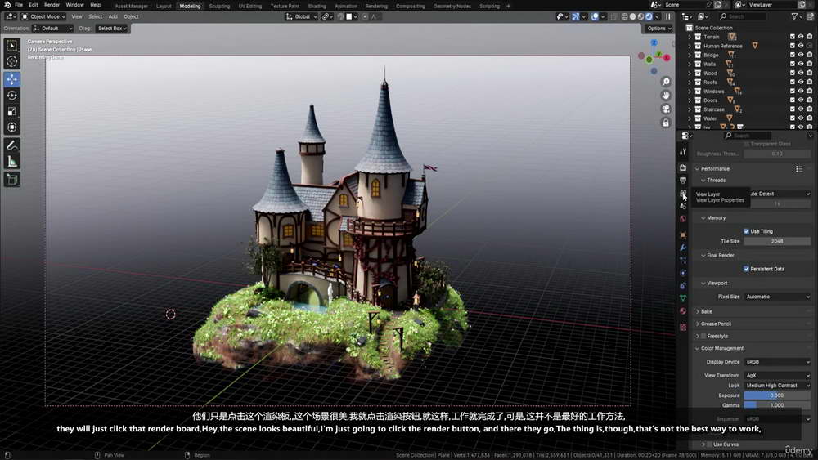Switch to the Sculpting workspace tab
The image size is (818, 460).
point(219,7)
